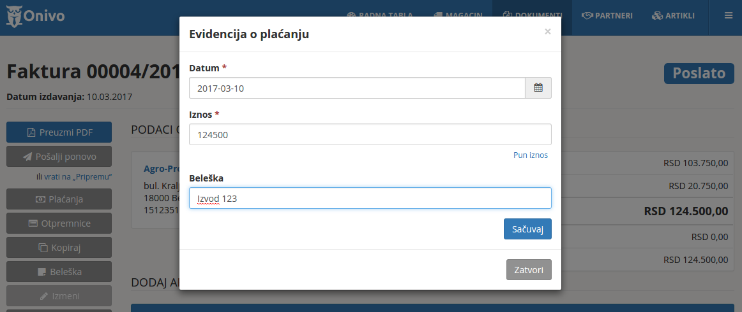Open the hamburger menu icon
Screen dimensions: 742x312
pyautogui.click(x=728, y=16)
